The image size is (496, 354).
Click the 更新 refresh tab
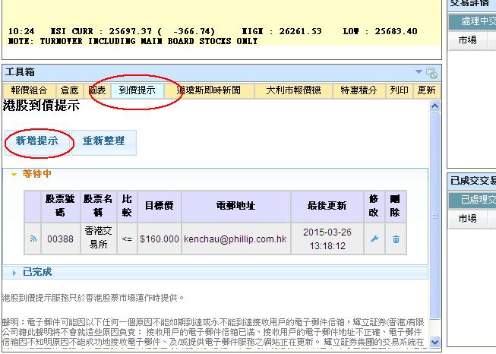coord(426,90)
